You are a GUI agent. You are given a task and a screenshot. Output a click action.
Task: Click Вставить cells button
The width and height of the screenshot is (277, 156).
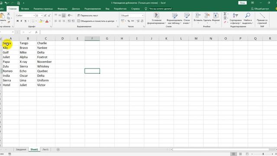198,18
